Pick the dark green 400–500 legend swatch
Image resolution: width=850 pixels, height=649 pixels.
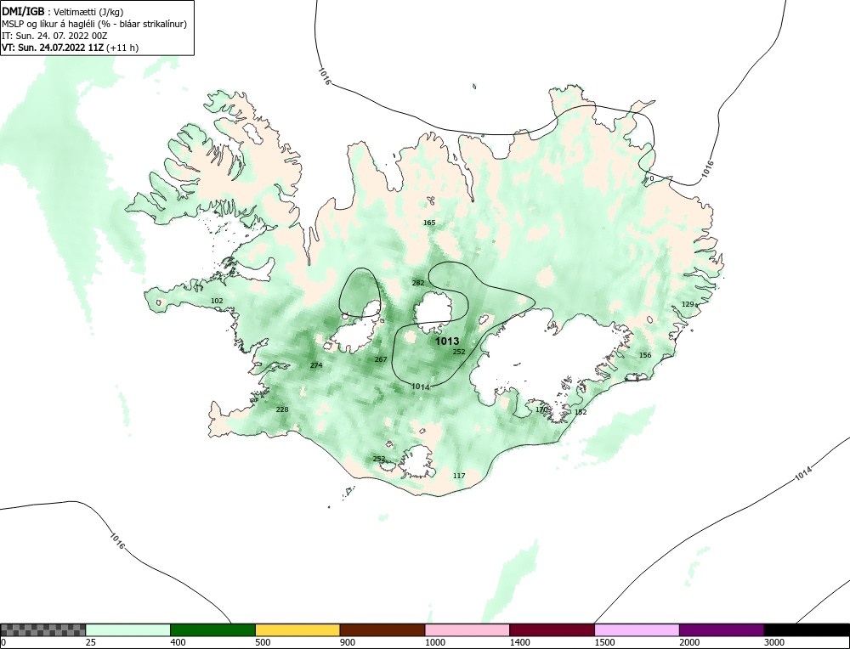212,630
